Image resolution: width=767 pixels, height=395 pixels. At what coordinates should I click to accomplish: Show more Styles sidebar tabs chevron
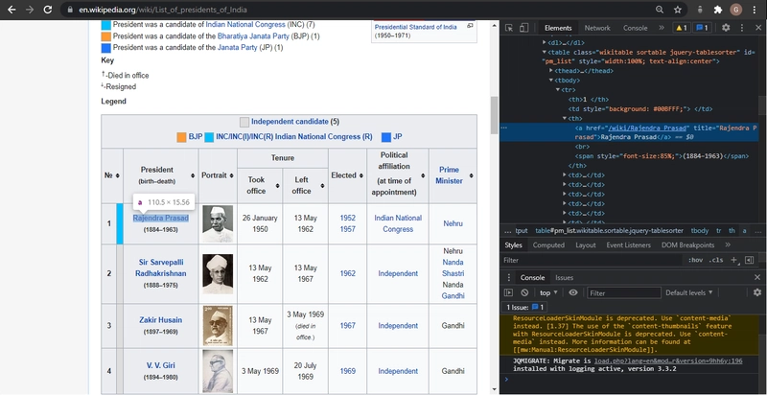pyautogui.click(x=728, y=244)
